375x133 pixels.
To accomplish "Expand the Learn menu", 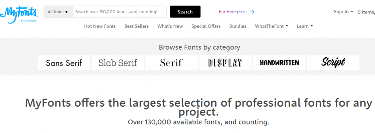I will [x=305, y=26].
